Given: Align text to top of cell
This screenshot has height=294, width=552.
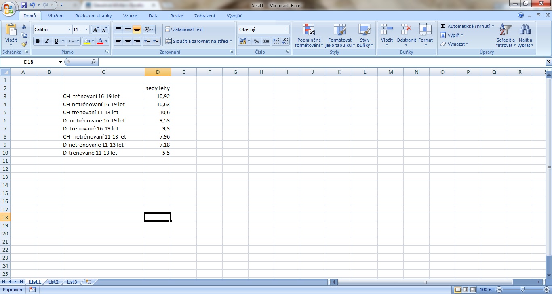Looking at the screenshot, I should point(118,29).
